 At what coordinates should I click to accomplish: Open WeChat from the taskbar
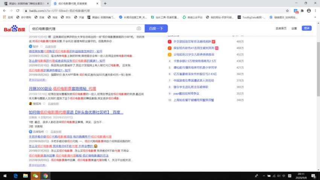click(x=35, y=176)
